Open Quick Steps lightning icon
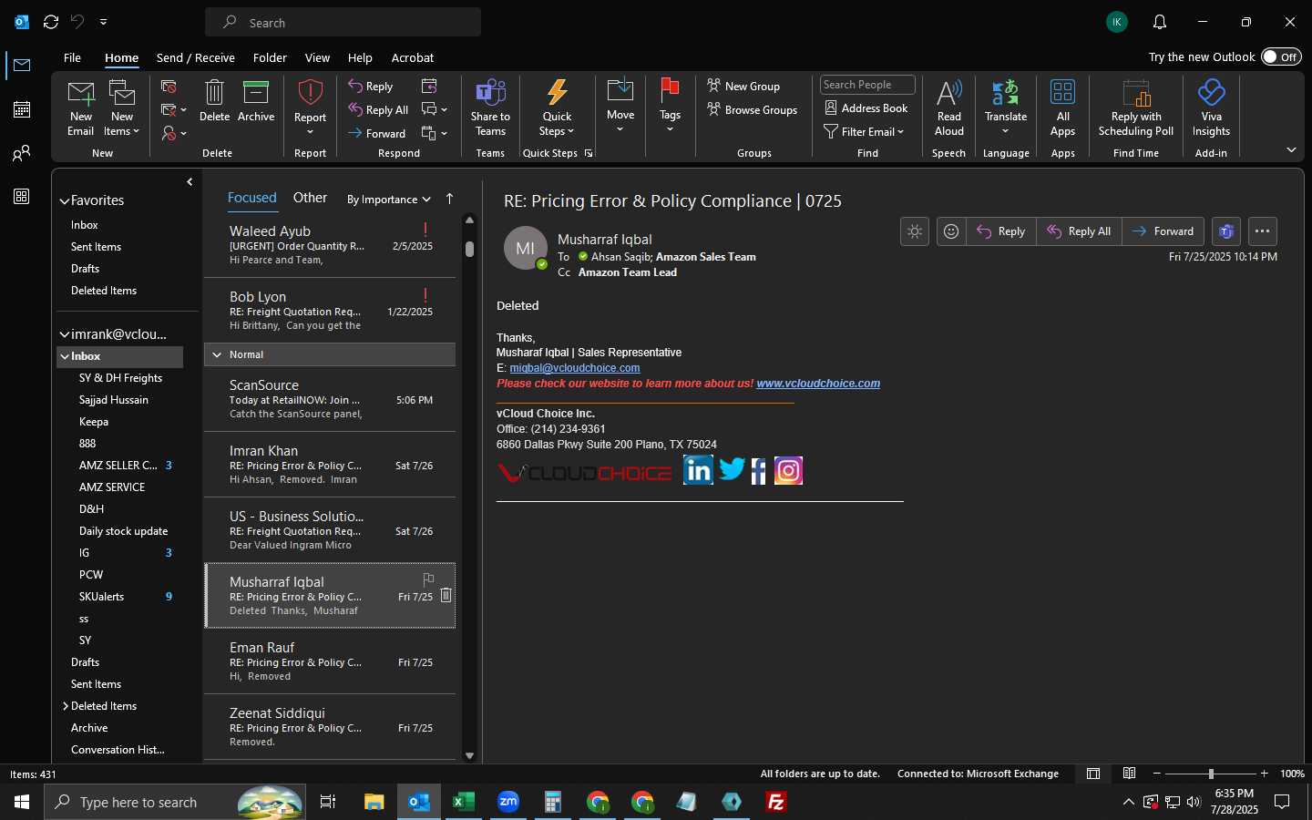 (x=557, y=93)
